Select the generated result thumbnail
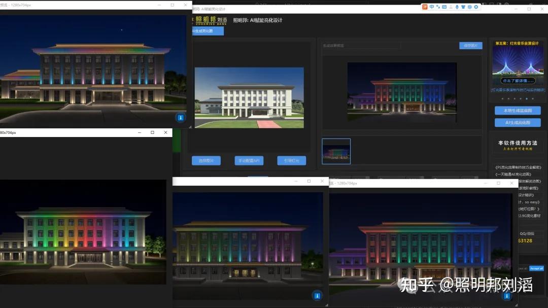This screenshot has width=548, height=308. pyautogui.click(x=336, y=151)
